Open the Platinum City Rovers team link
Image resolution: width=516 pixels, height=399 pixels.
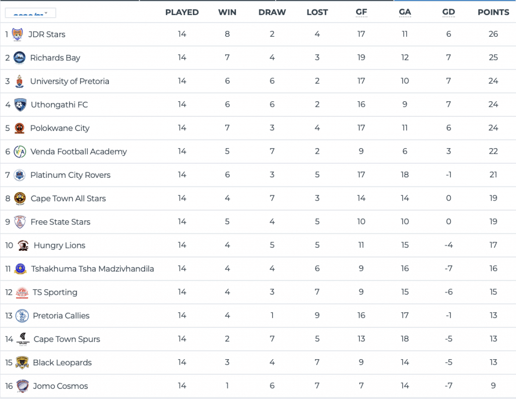pos(70,175)
